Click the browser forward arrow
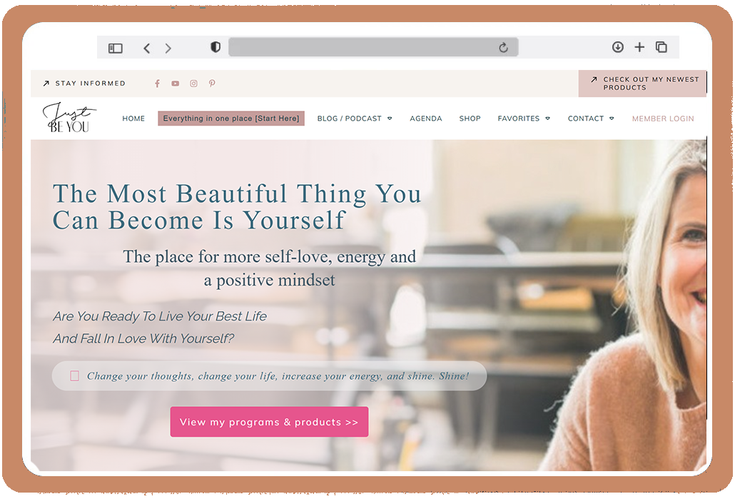 [x=168, y=48]
